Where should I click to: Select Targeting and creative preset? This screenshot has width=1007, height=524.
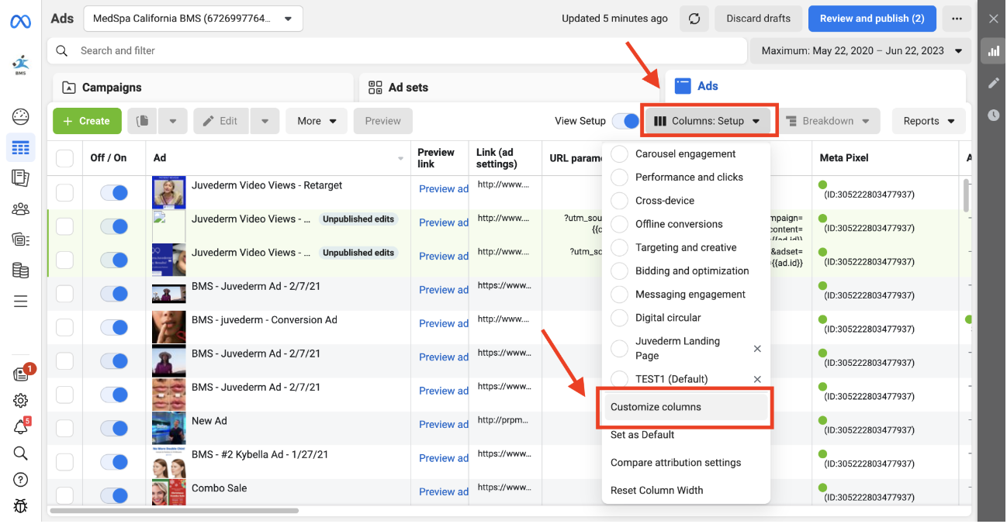[x=620, y=248]
